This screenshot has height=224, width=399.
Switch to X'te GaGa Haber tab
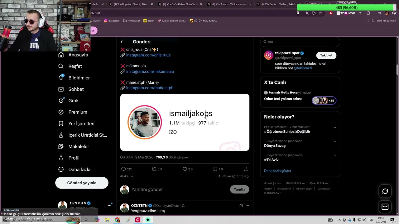point(180,4)
